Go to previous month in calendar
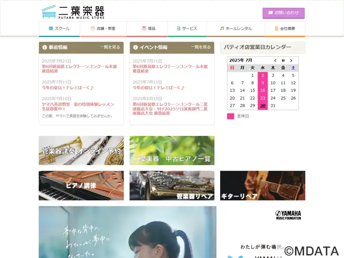344x258 pixels. 275,61
